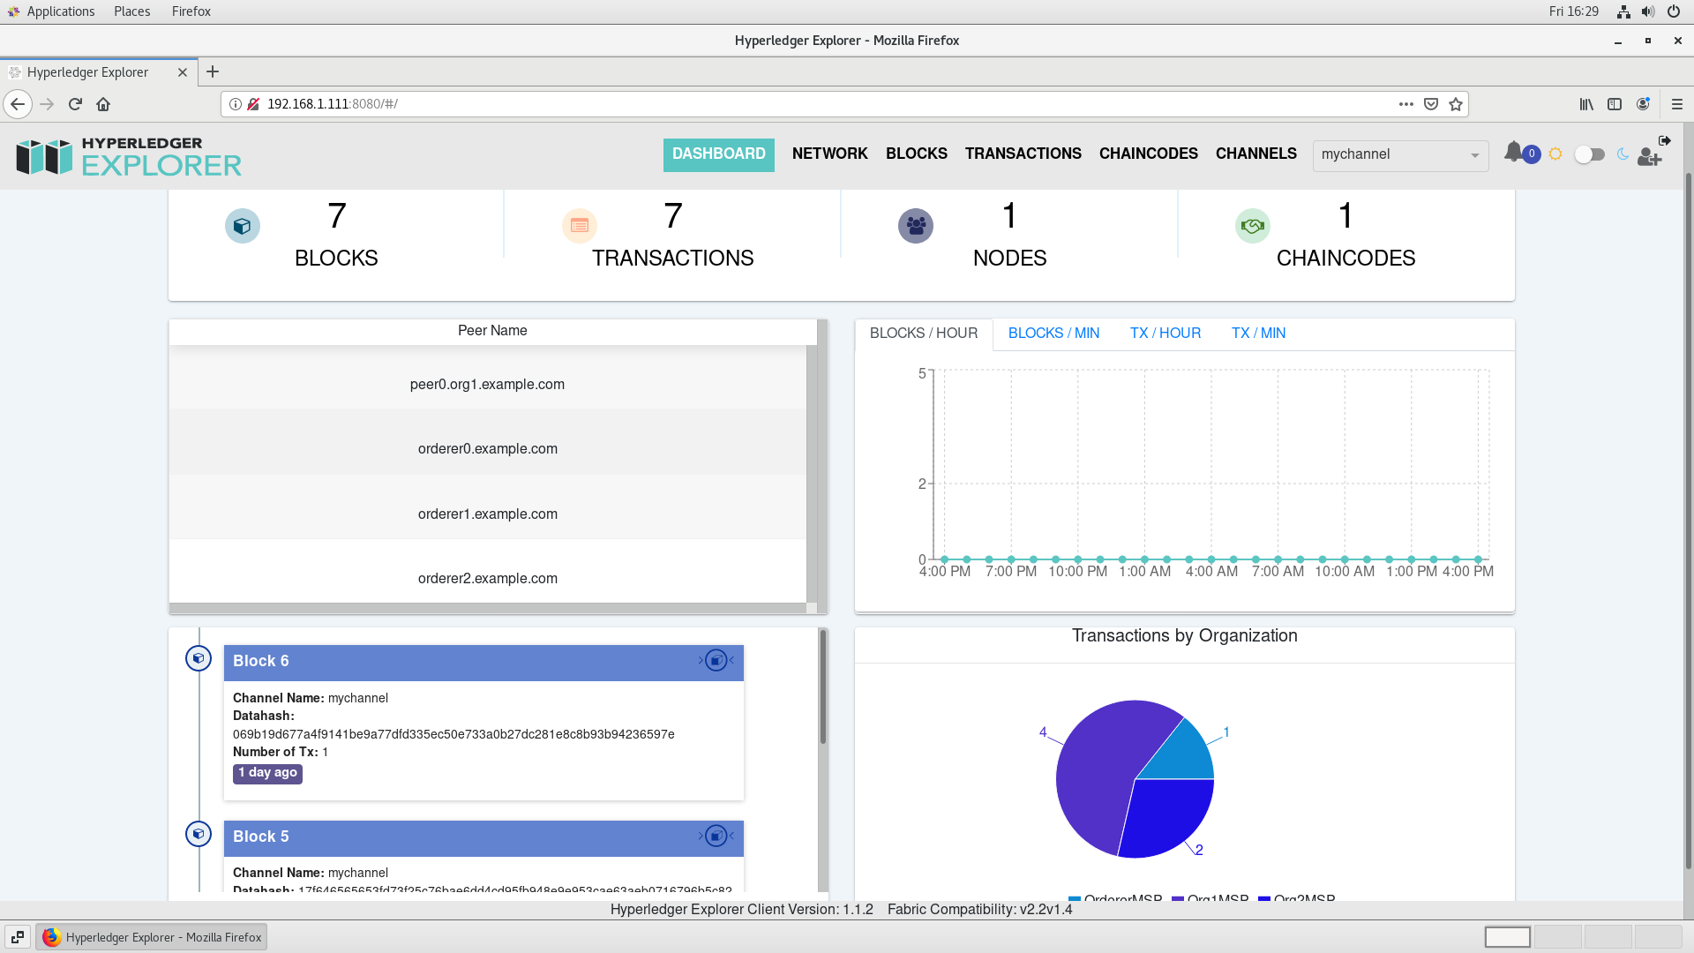Viewport: 1694px width, 953px height.
Task: Select orderer1.example.com row
Action: [x=487, y=507]
